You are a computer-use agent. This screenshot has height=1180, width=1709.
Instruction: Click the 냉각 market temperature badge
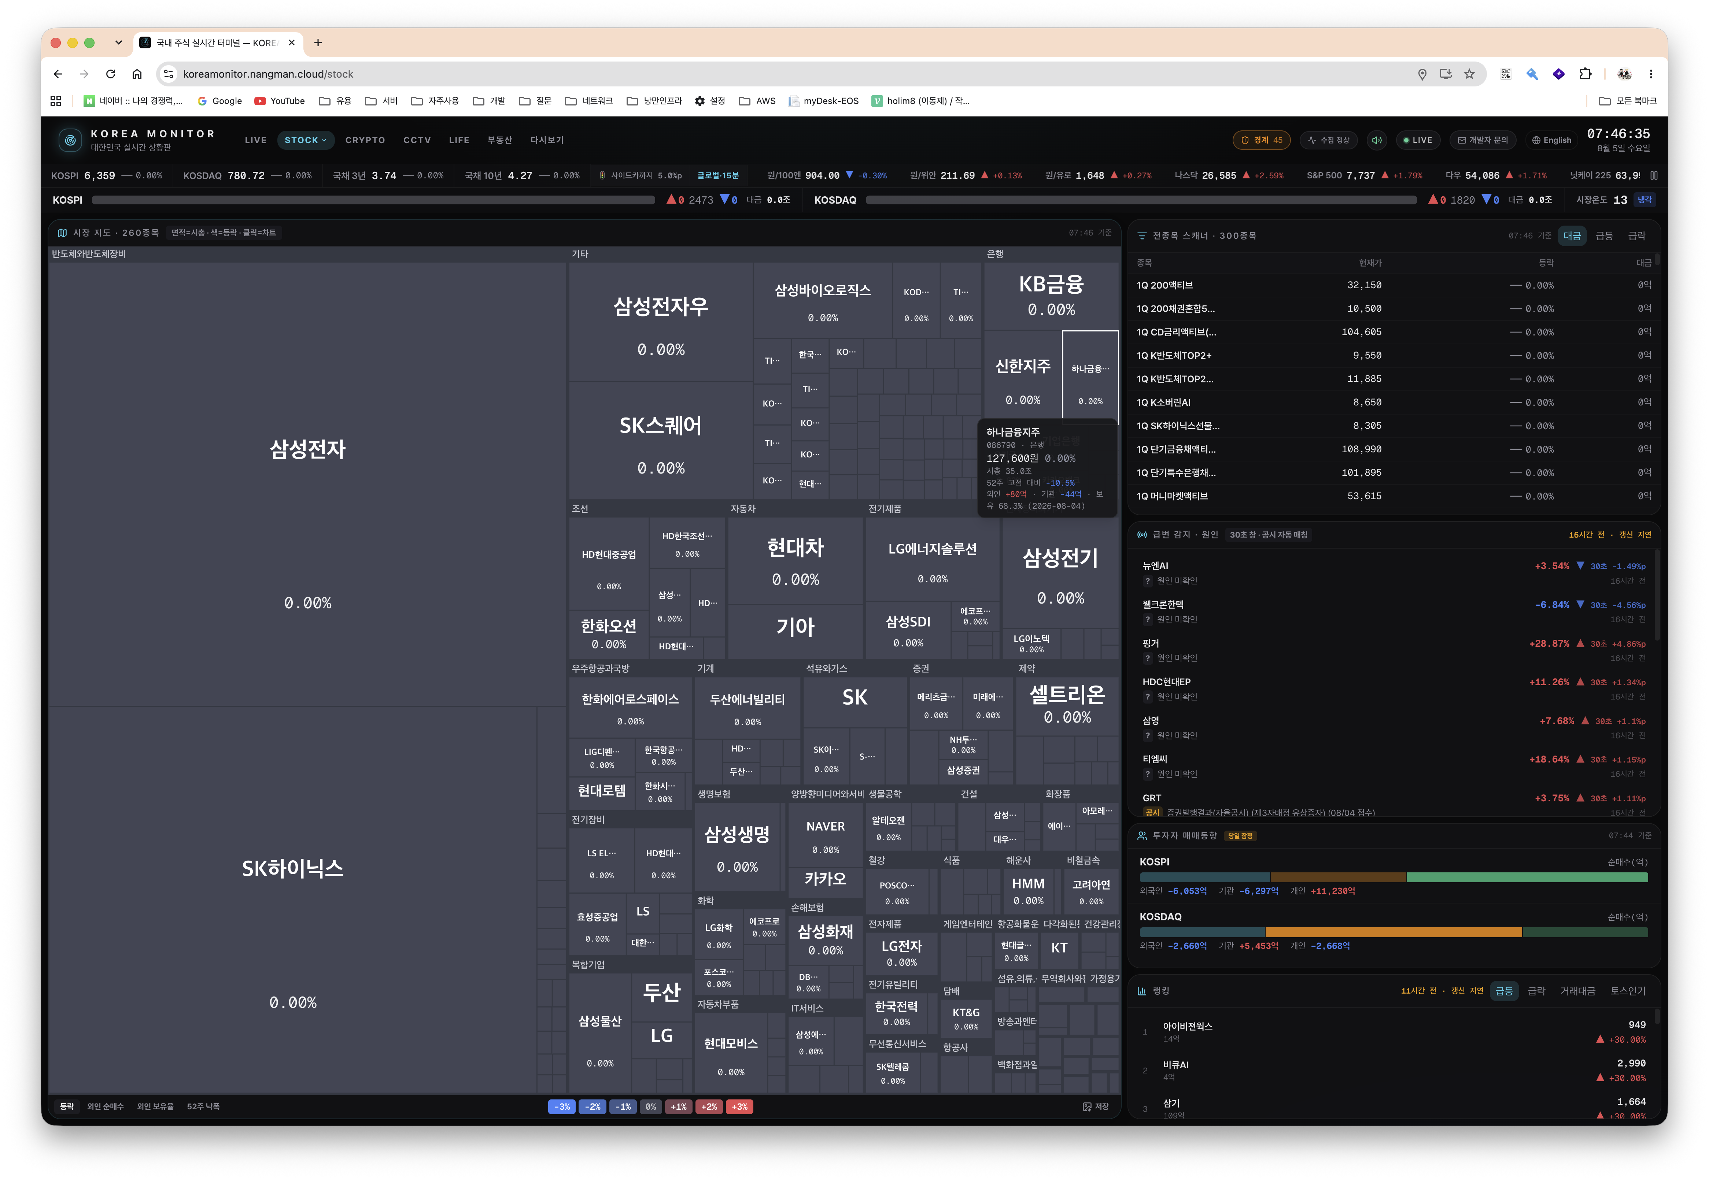tap(1644, 200)
